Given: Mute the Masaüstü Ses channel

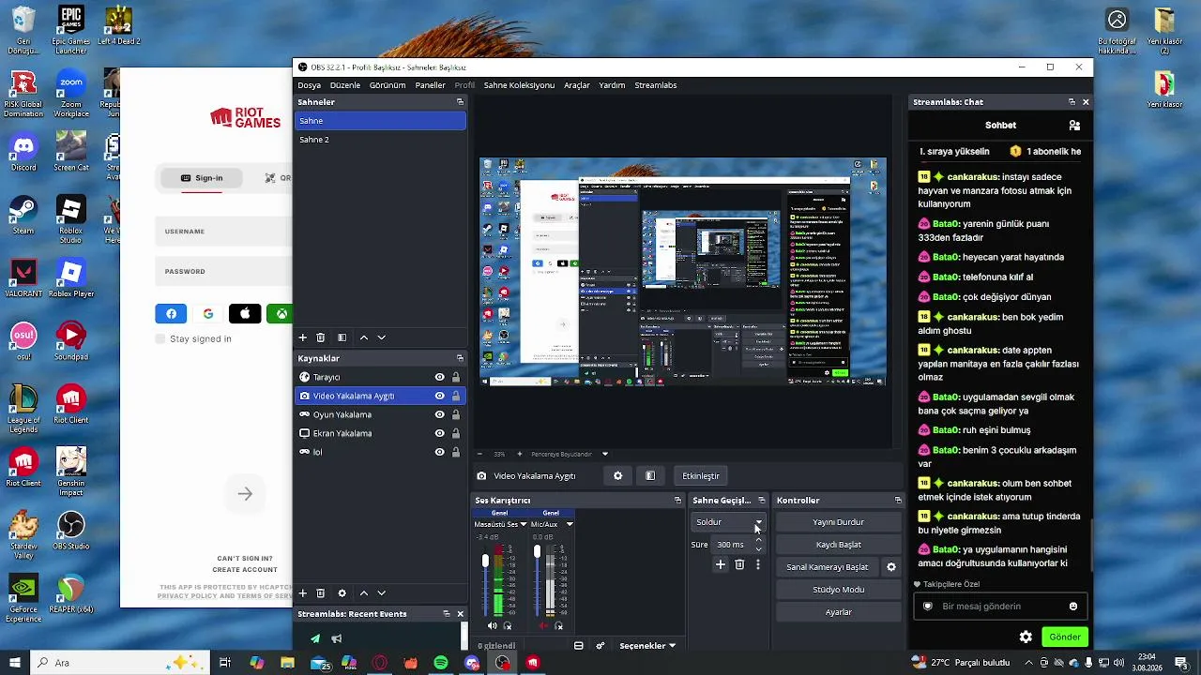Looking at the screenshot, I should coord(493,625).
